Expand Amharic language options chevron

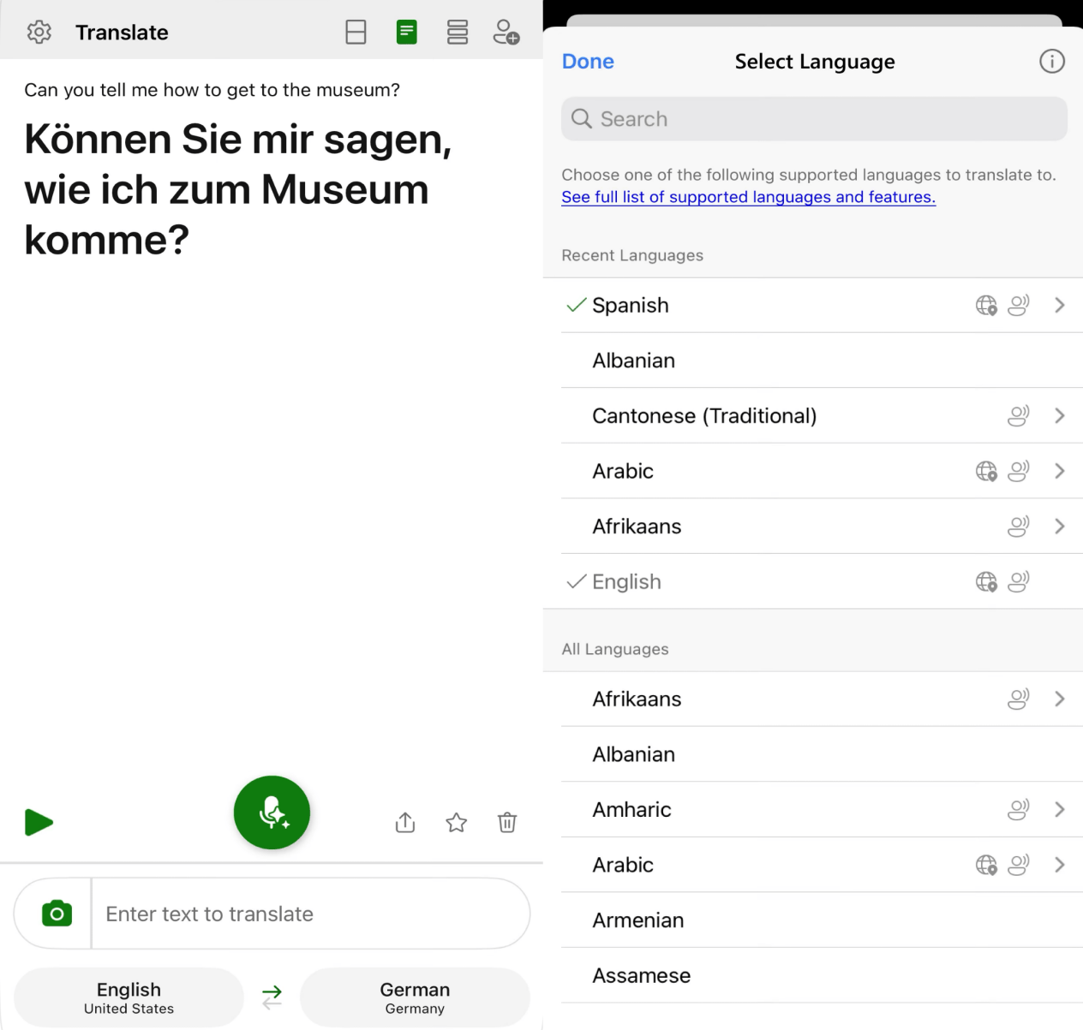tap(1060, 810)
